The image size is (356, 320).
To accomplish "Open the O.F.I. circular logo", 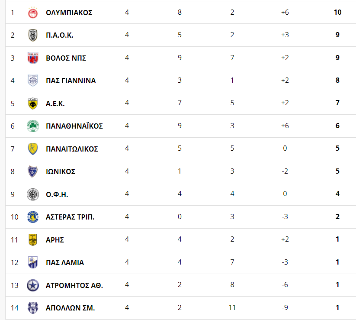I will tap(33, 194).
